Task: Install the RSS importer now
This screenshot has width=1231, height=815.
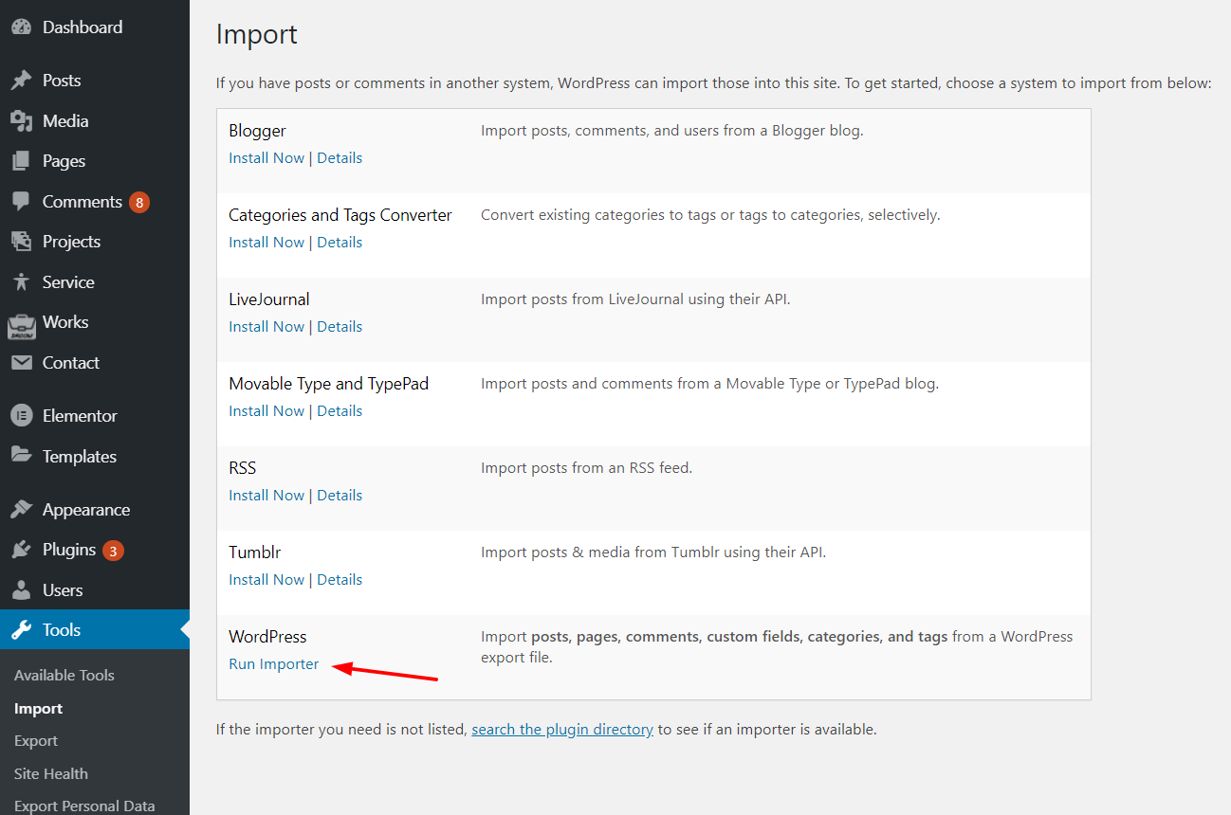Action: 266,496
